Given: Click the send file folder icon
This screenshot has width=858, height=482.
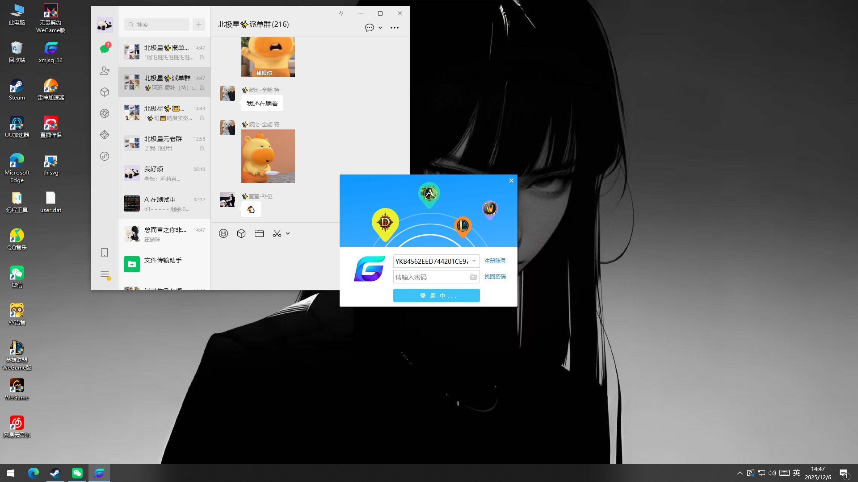Looking at the screenshot, I should [x=259, y=233].
